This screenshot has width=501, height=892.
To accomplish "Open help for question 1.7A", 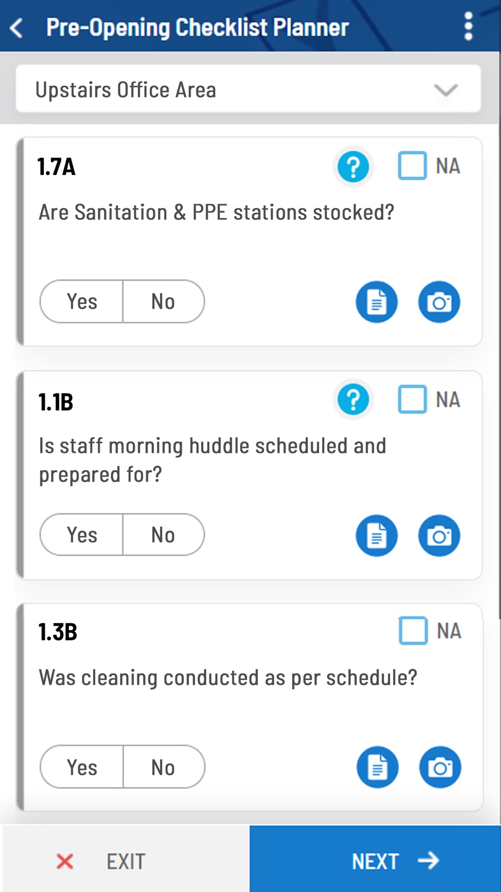I will click(x=353, y=167).
